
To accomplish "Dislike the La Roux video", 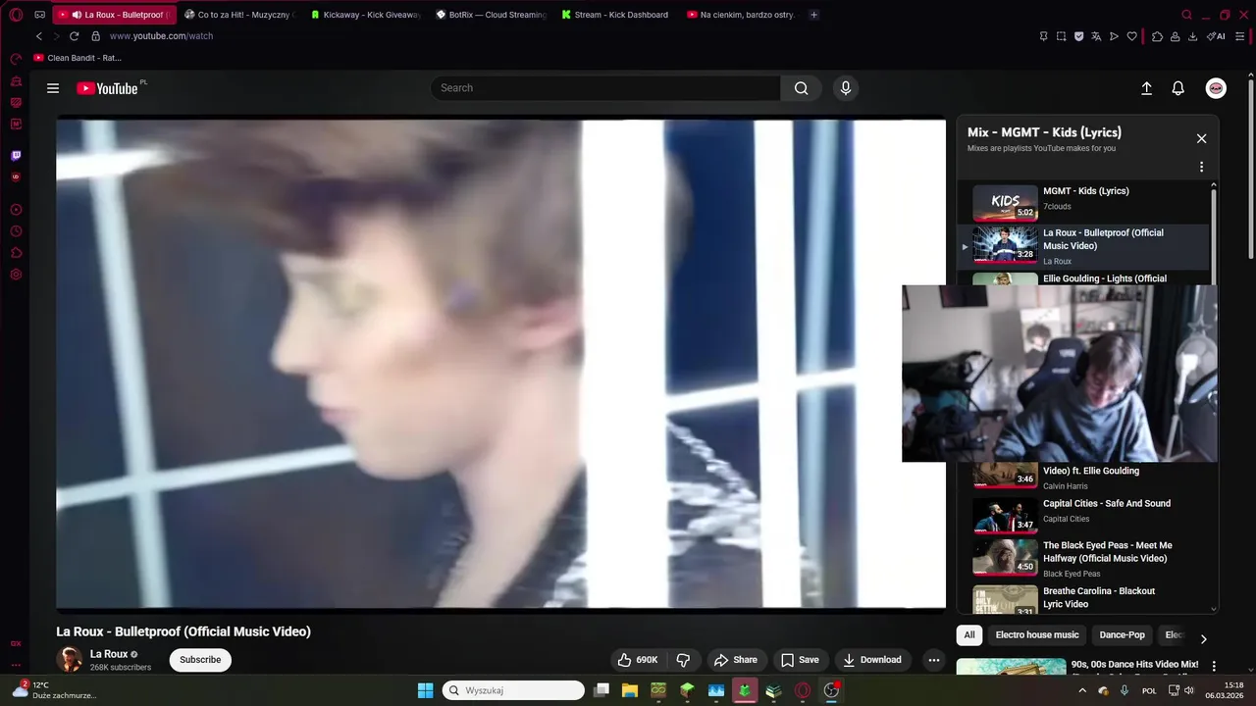I will [x=684, y=660].
